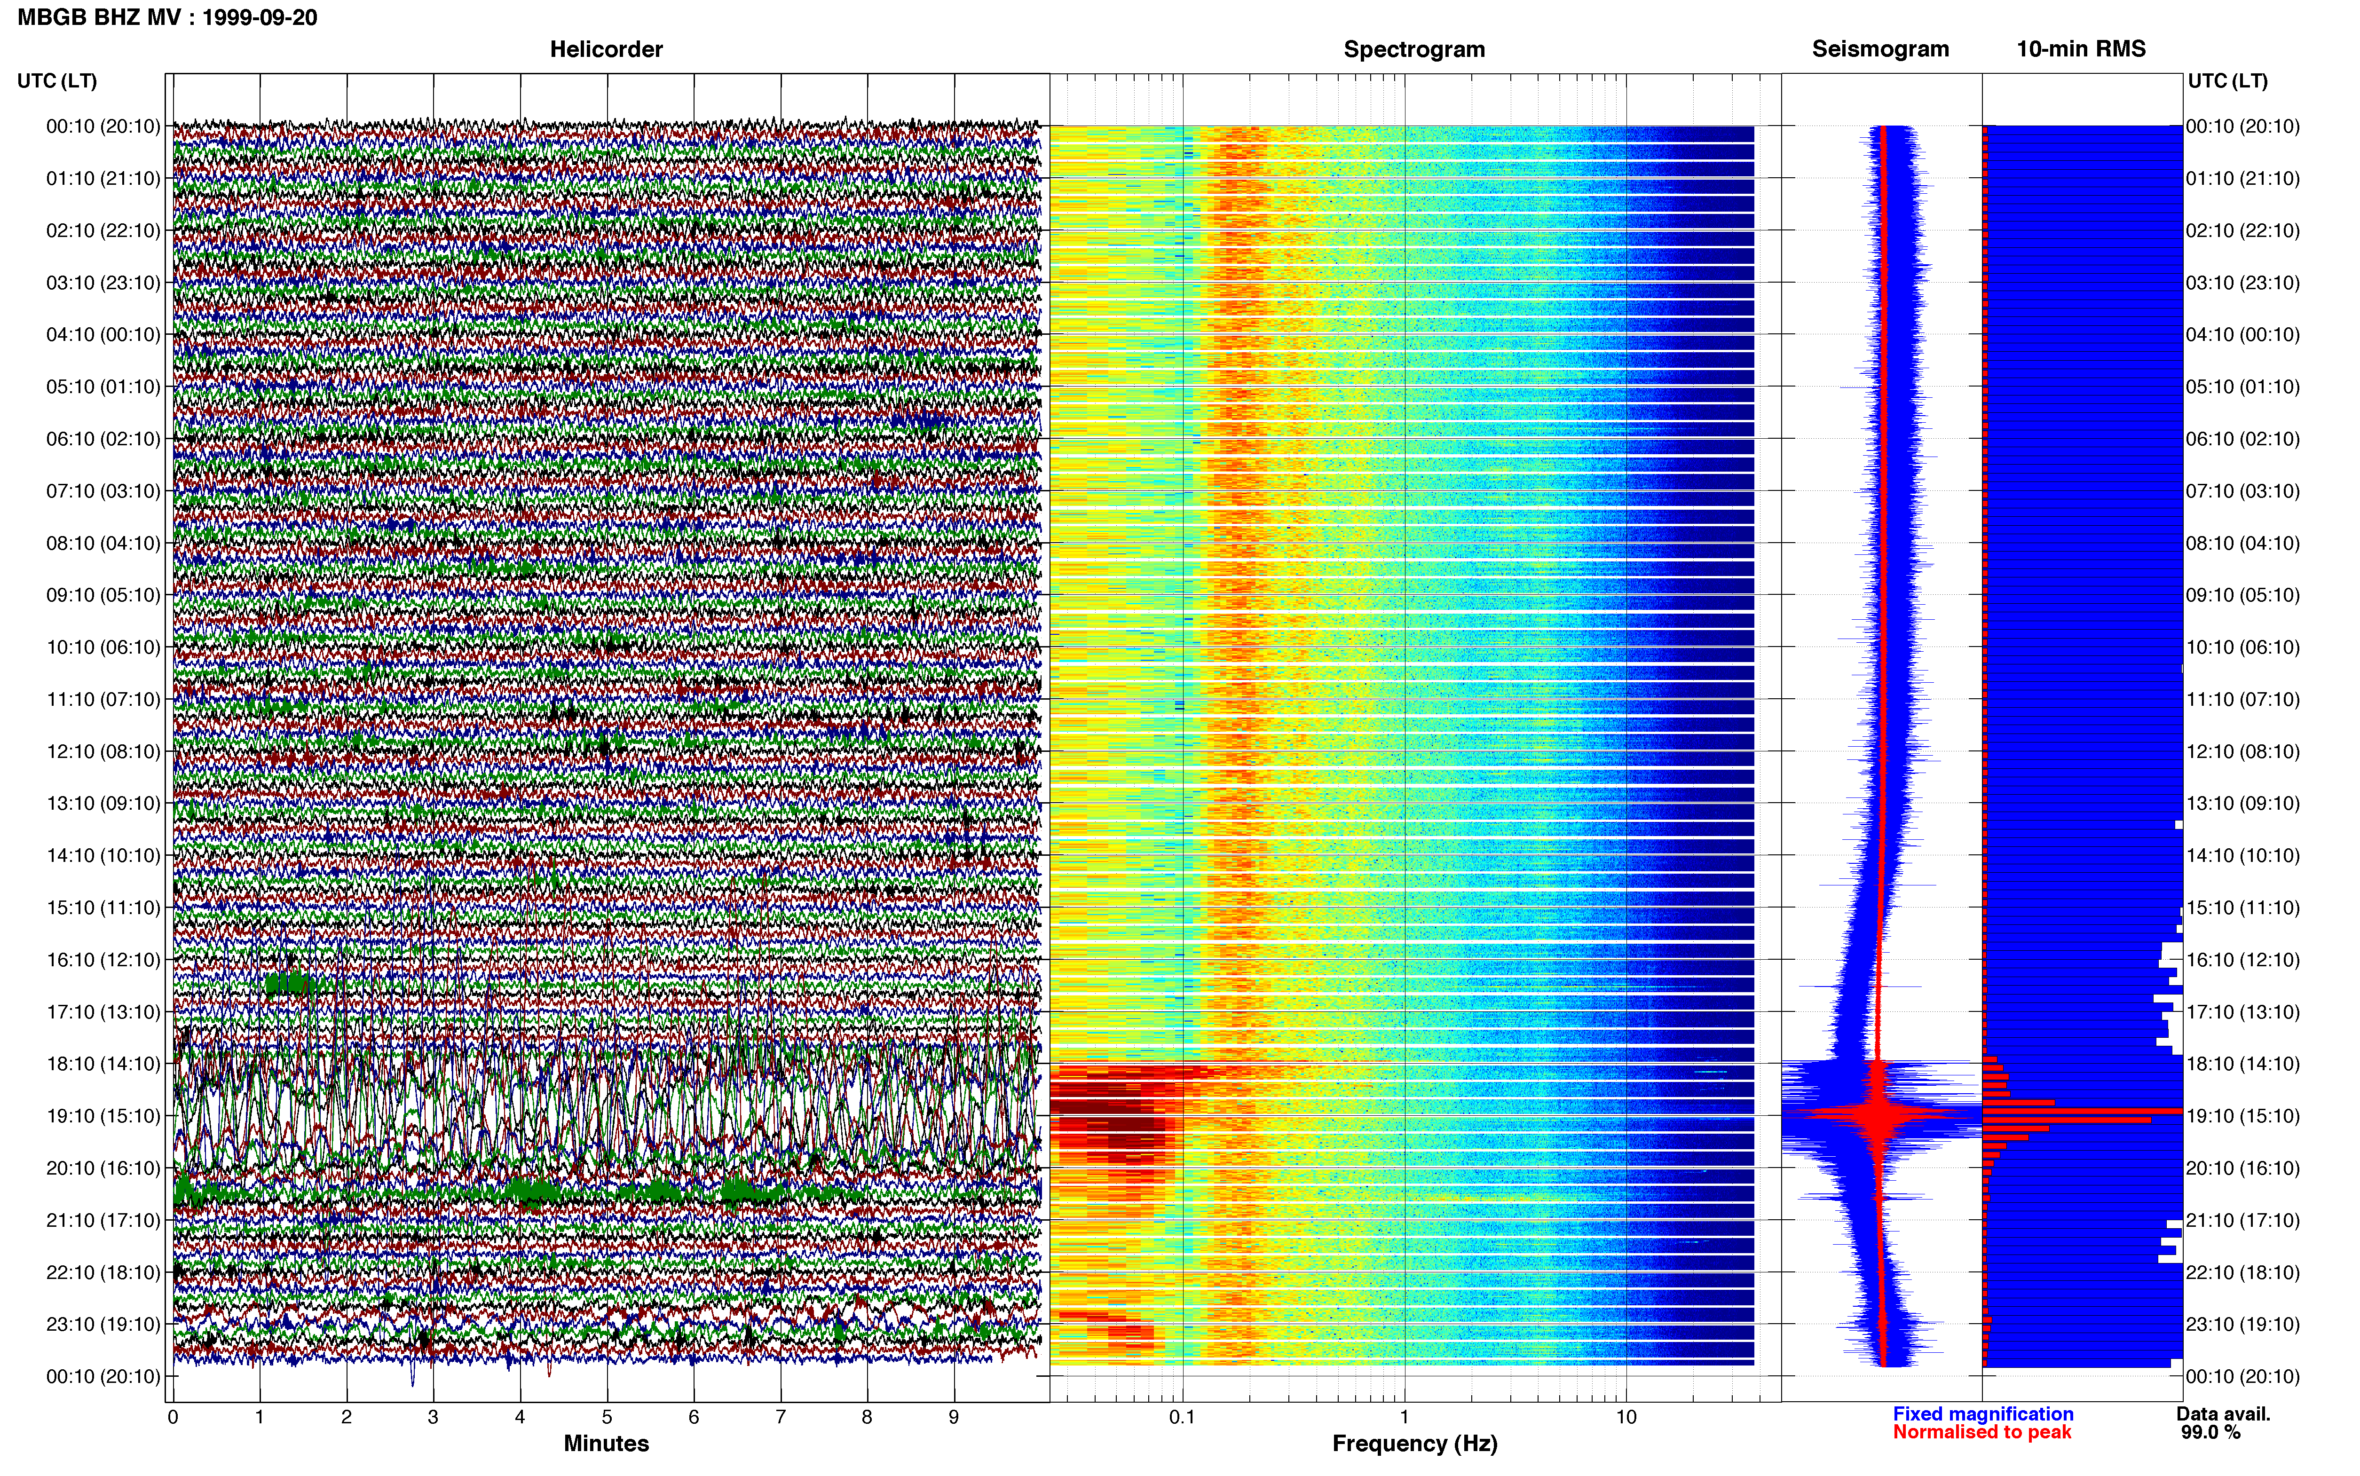The width and height of the screenshot is (2360, 1476).
Task: Click the '9' tick on the Minutes axis
Action: 954,1416
